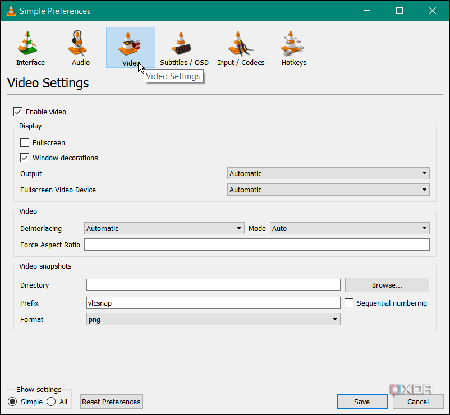Minimize the Simple Preferences window
Image resolution: width=450 pixels, height=415 pixels.
pyautogui.click(x=367, y=11)
